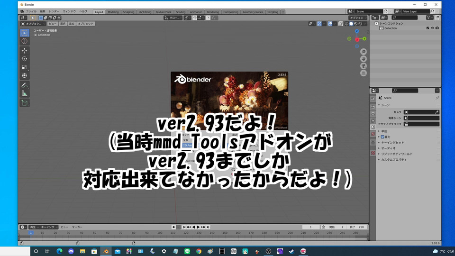Select the Measure tool
Screen dimensions: 455x256
[24, 93]
